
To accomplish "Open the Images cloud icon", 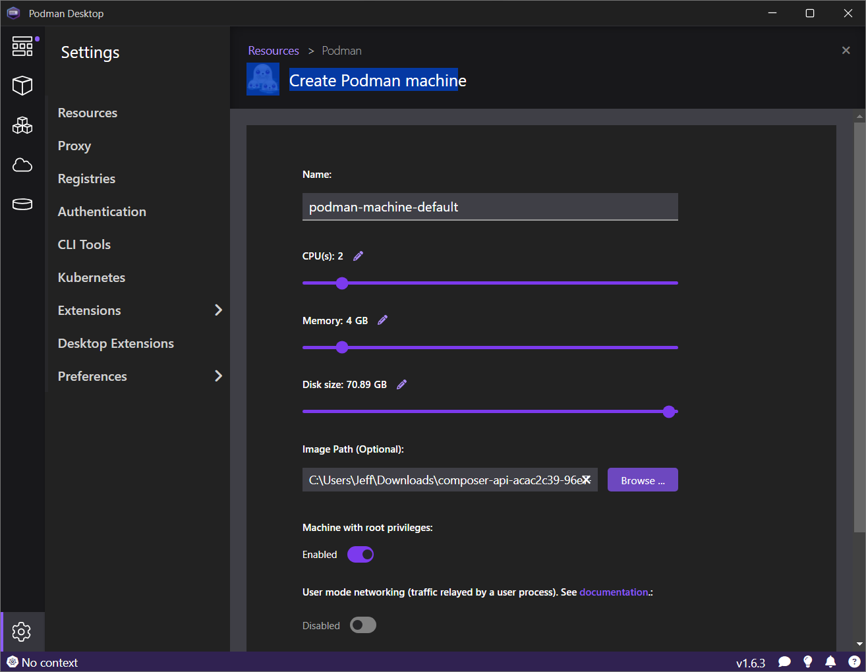I will click(22, 165).
